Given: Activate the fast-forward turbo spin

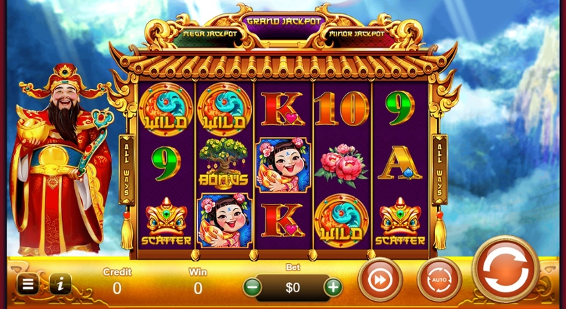Looking at the screenshot, I should (380, 279).
